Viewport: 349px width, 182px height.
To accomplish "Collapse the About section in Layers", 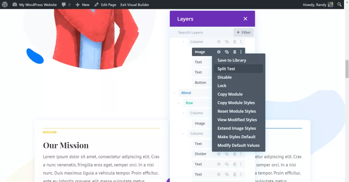I will tap(174, 93).
